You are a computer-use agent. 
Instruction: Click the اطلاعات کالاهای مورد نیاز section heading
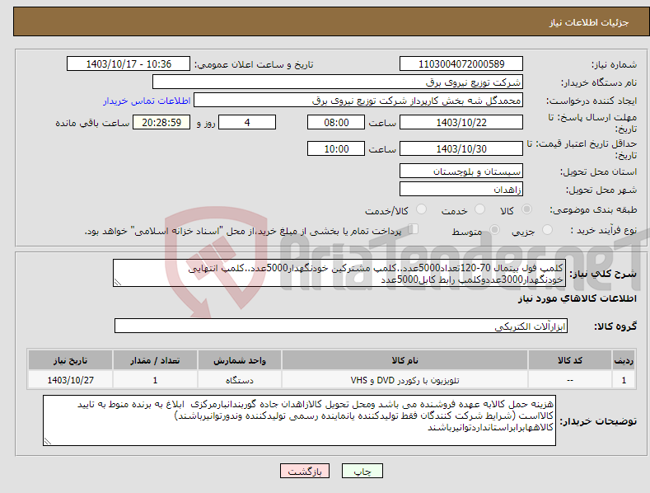577,298
